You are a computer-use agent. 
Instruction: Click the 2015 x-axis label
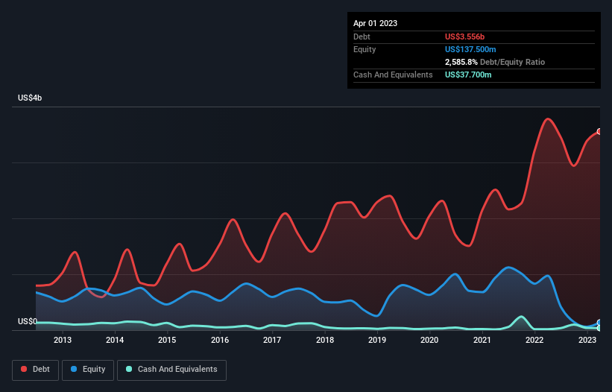click(167, 340)
